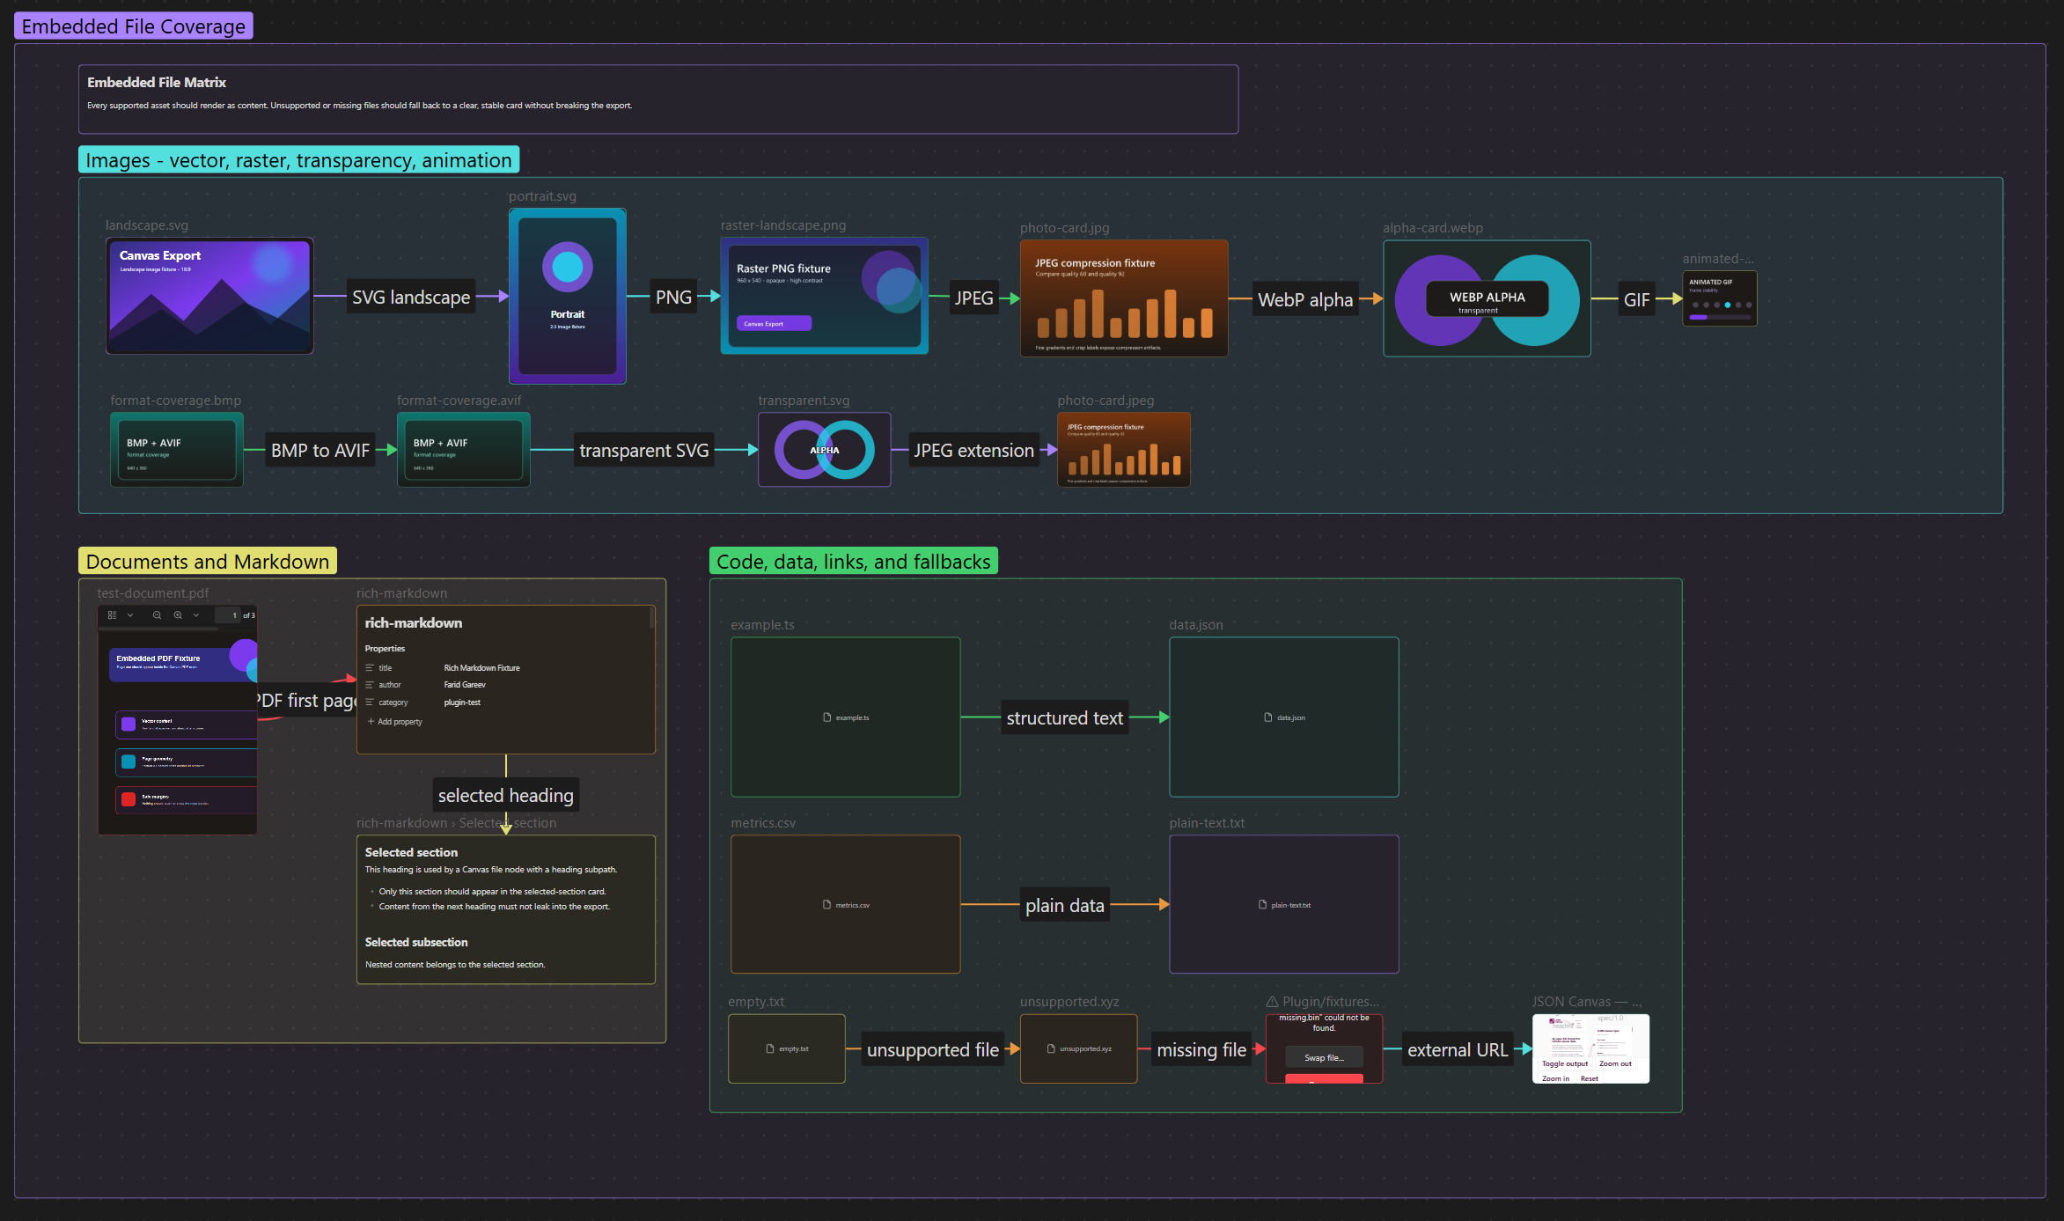The height and width of the screenshot is (1221, 2064).
Task: Click the file icon in example.ts card
Action: tap(826, 717)
